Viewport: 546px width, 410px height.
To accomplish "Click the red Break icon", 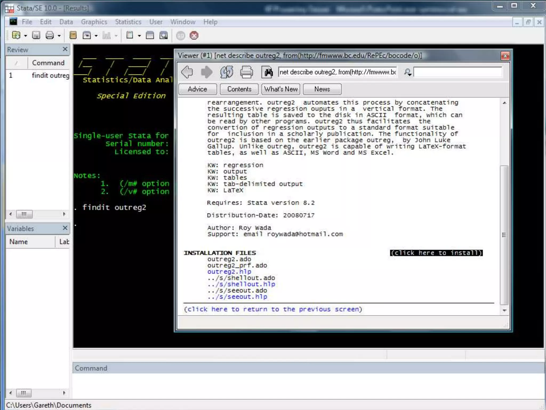I will 194,35.
